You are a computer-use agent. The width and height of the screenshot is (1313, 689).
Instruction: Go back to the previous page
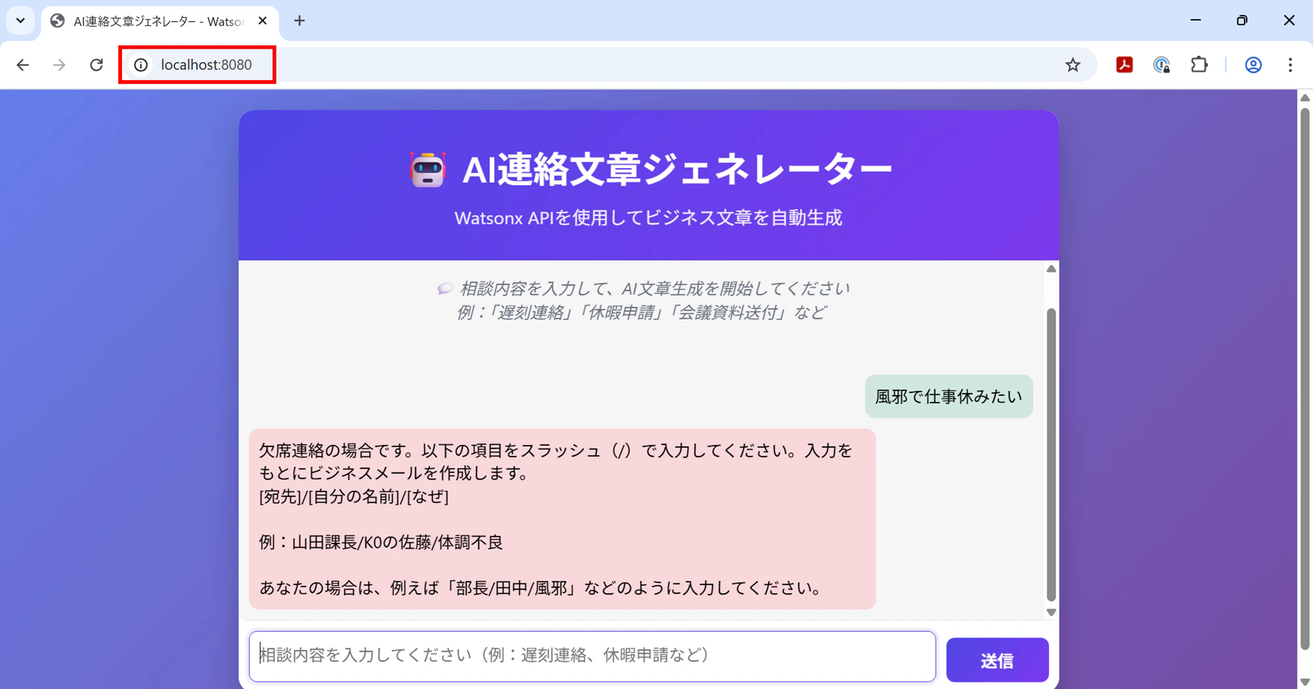pyautogui.click(x=23, y=65)
